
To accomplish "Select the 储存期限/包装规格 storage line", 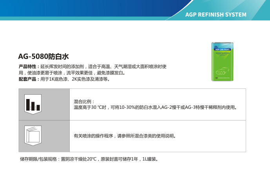I will (89, 159).
